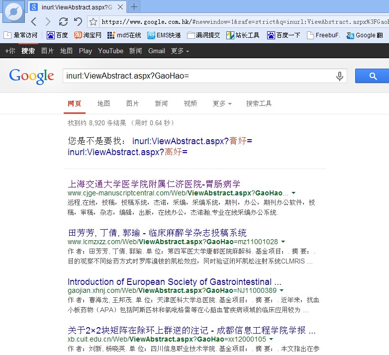Switch to 视频 results tab

pyautogui.click(x=191, y=103)
